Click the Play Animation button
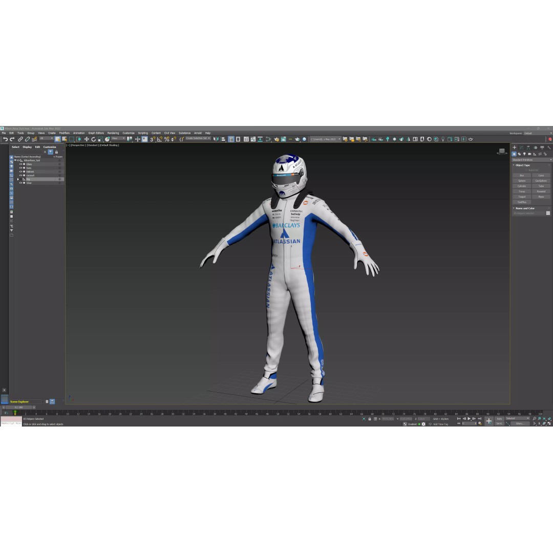Viewport: 553px width, 553px height. pos(469,419)
